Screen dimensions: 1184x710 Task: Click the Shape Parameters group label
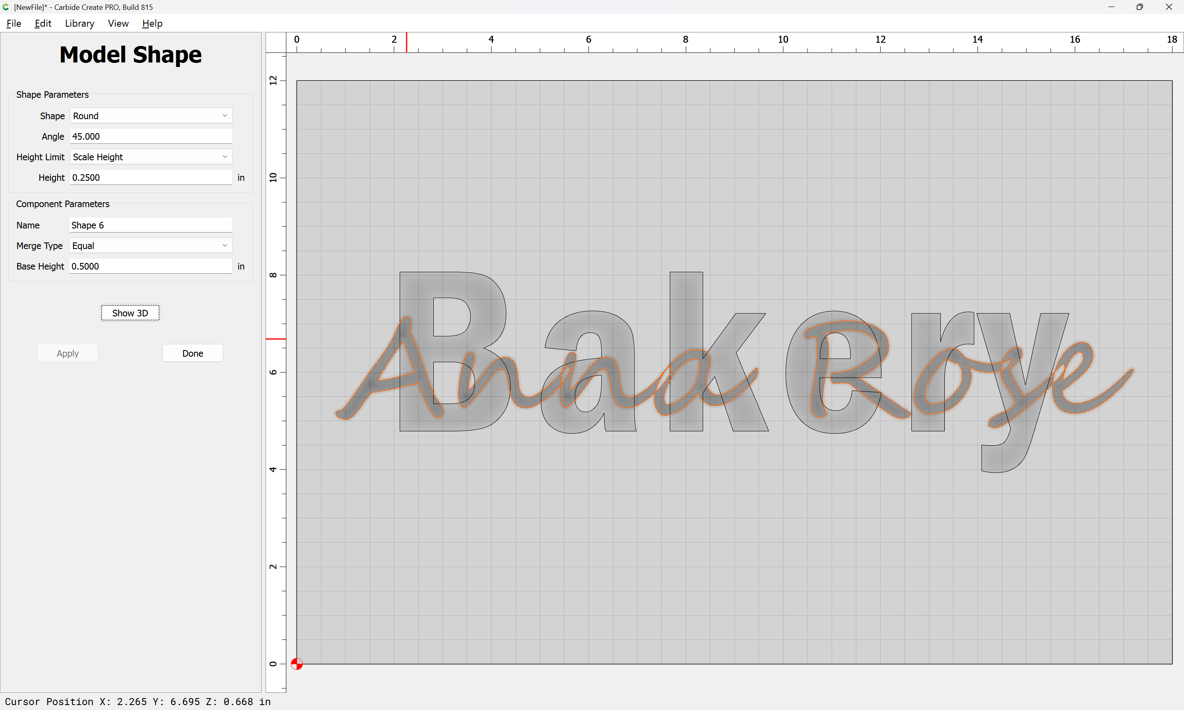point(53,95)
